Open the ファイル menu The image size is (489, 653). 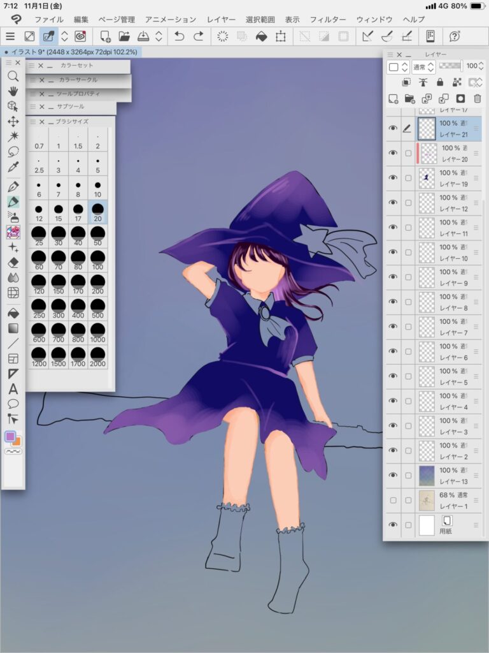49,19
